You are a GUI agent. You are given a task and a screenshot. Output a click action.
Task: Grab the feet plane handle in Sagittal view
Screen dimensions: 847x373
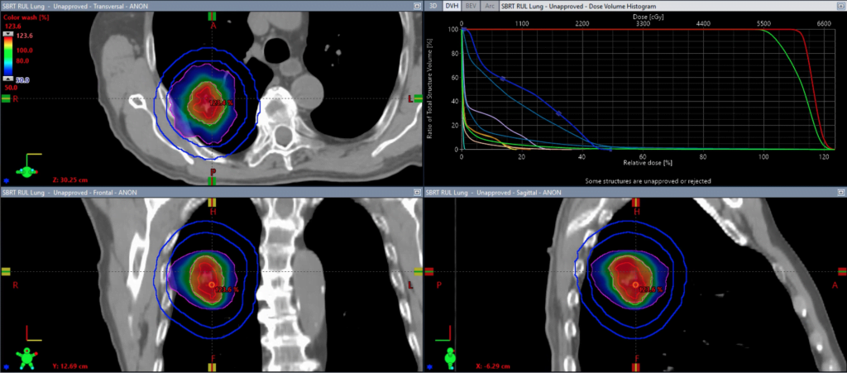tap(636, 367)
